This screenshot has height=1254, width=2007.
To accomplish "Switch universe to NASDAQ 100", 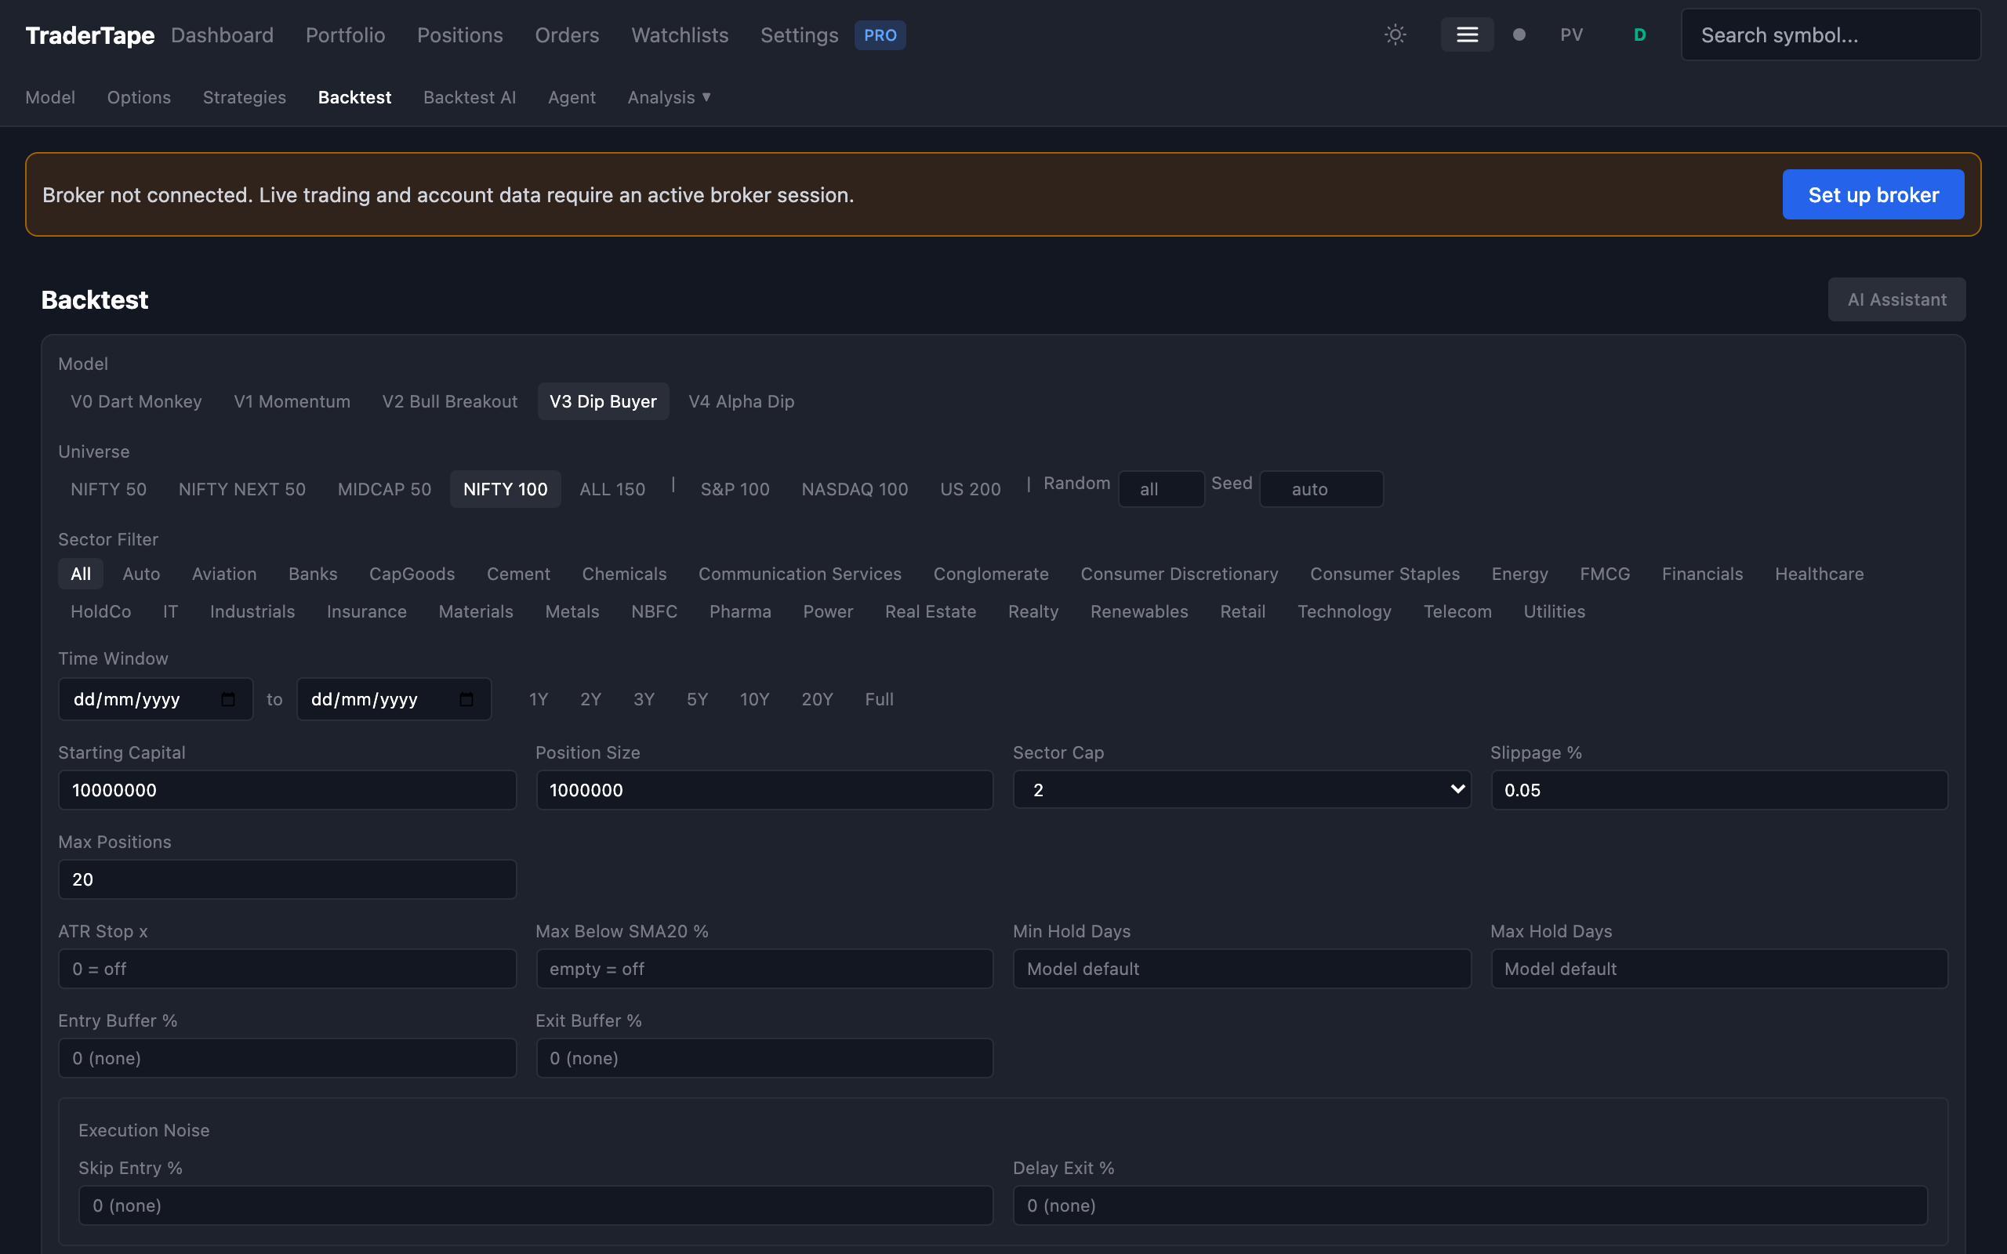I will tap(854, 489).
